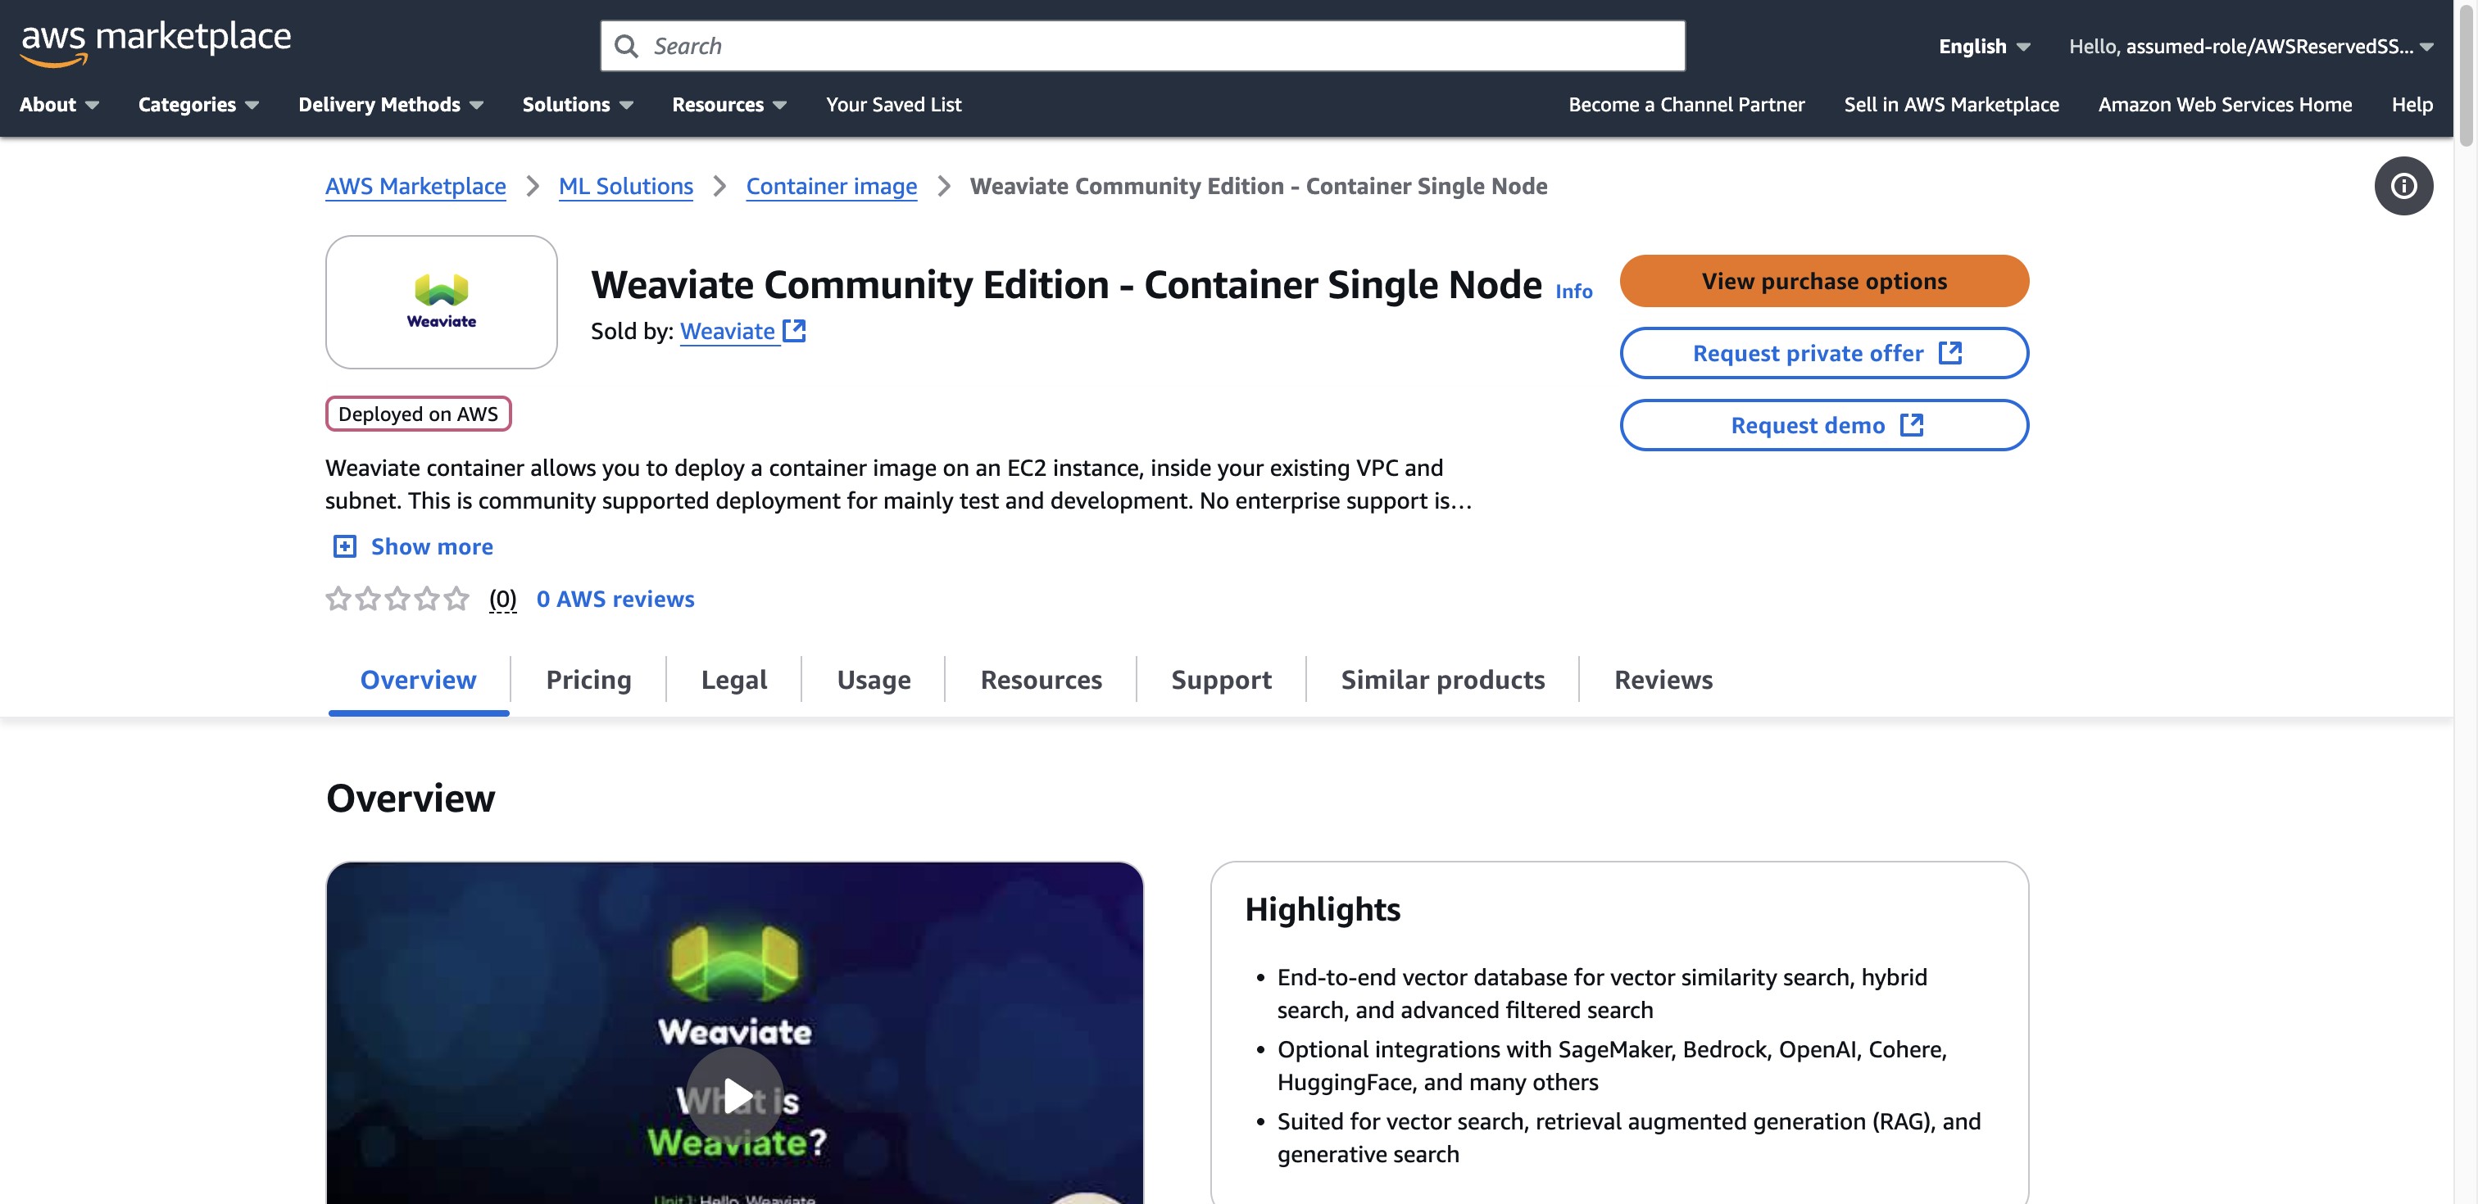Image resolution: width=2478 pixels, height=1204 pixels.
Task: Open the Usage tab
Action: (874, 680)
